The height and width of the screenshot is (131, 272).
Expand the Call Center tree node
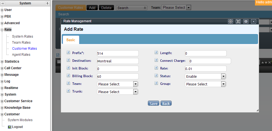(x=2, y=68)
